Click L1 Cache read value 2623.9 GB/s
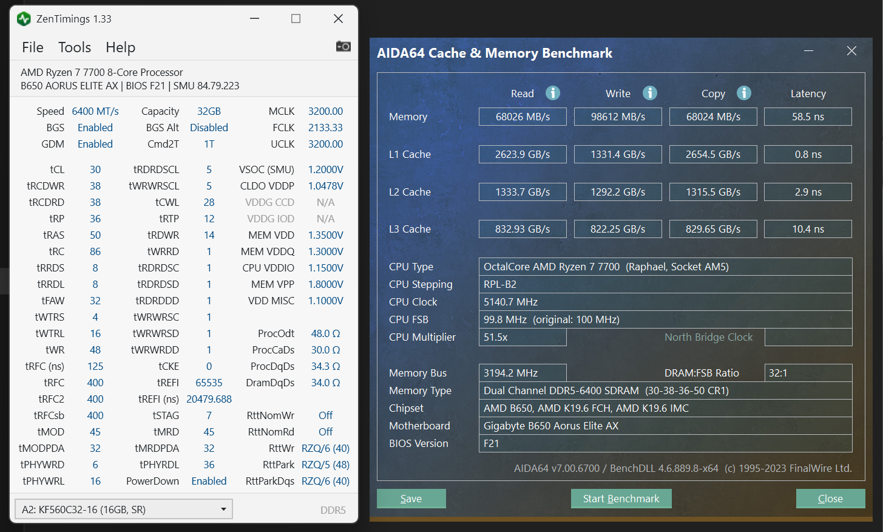The image size is (883, 532). (x=523, y=154)
